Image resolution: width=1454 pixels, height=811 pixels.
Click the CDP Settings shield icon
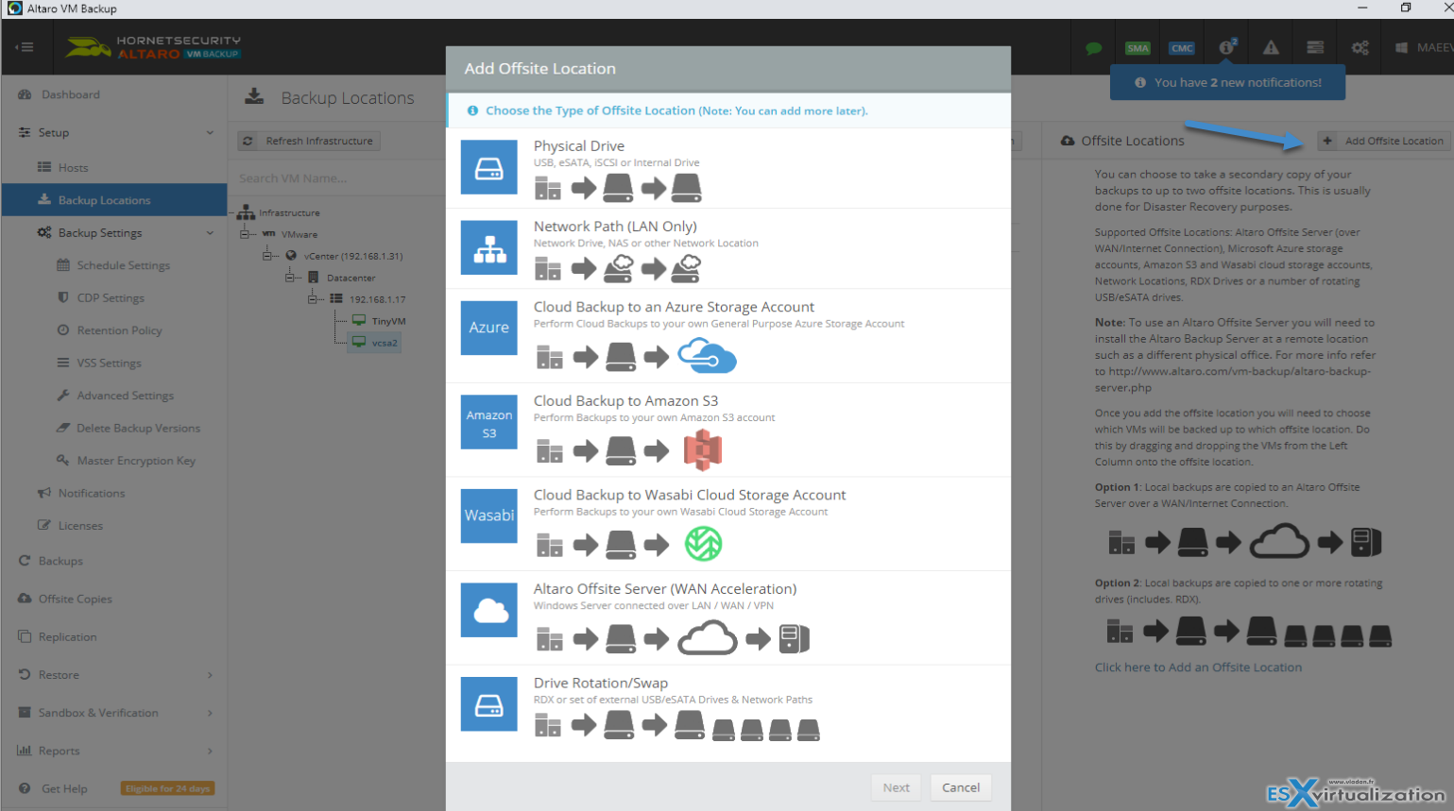[63, 297]
